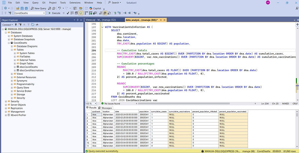299x153 pixels.
Task: Collapse the Tables folder node
Action: click(x=12, y=50)
